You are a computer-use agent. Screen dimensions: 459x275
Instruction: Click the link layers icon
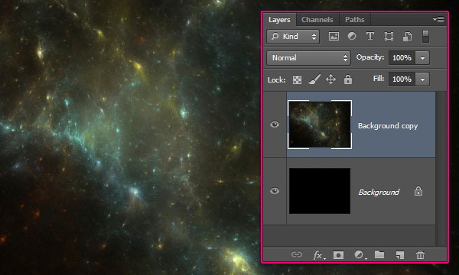pyautogui.click(x=297, y=254)
